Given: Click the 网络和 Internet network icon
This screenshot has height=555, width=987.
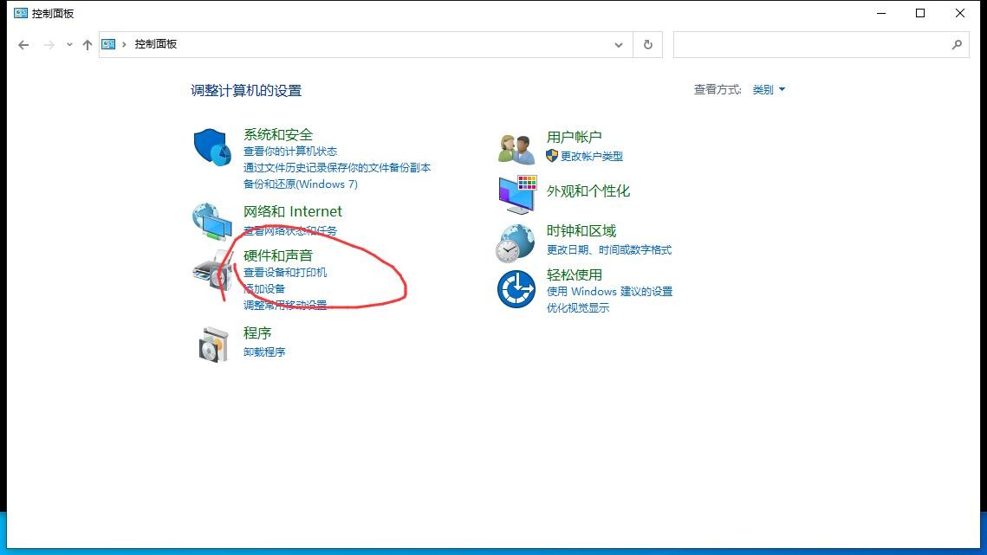Looking at the screenshot, I should click(x=211, y=223).
